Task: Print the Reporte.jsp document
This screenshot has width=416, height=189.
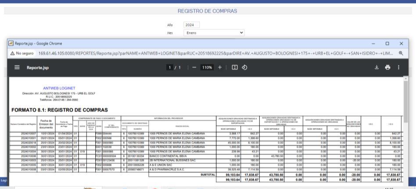Action: tap(387, 68)
